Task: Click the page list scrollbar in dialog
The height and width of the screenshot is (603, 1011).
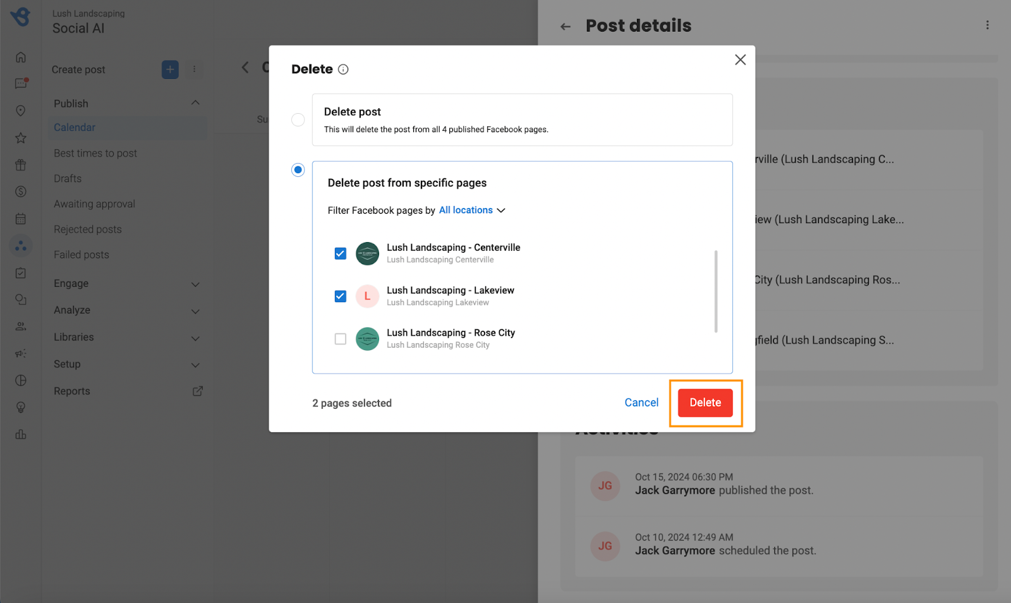Action: point(716,291)
